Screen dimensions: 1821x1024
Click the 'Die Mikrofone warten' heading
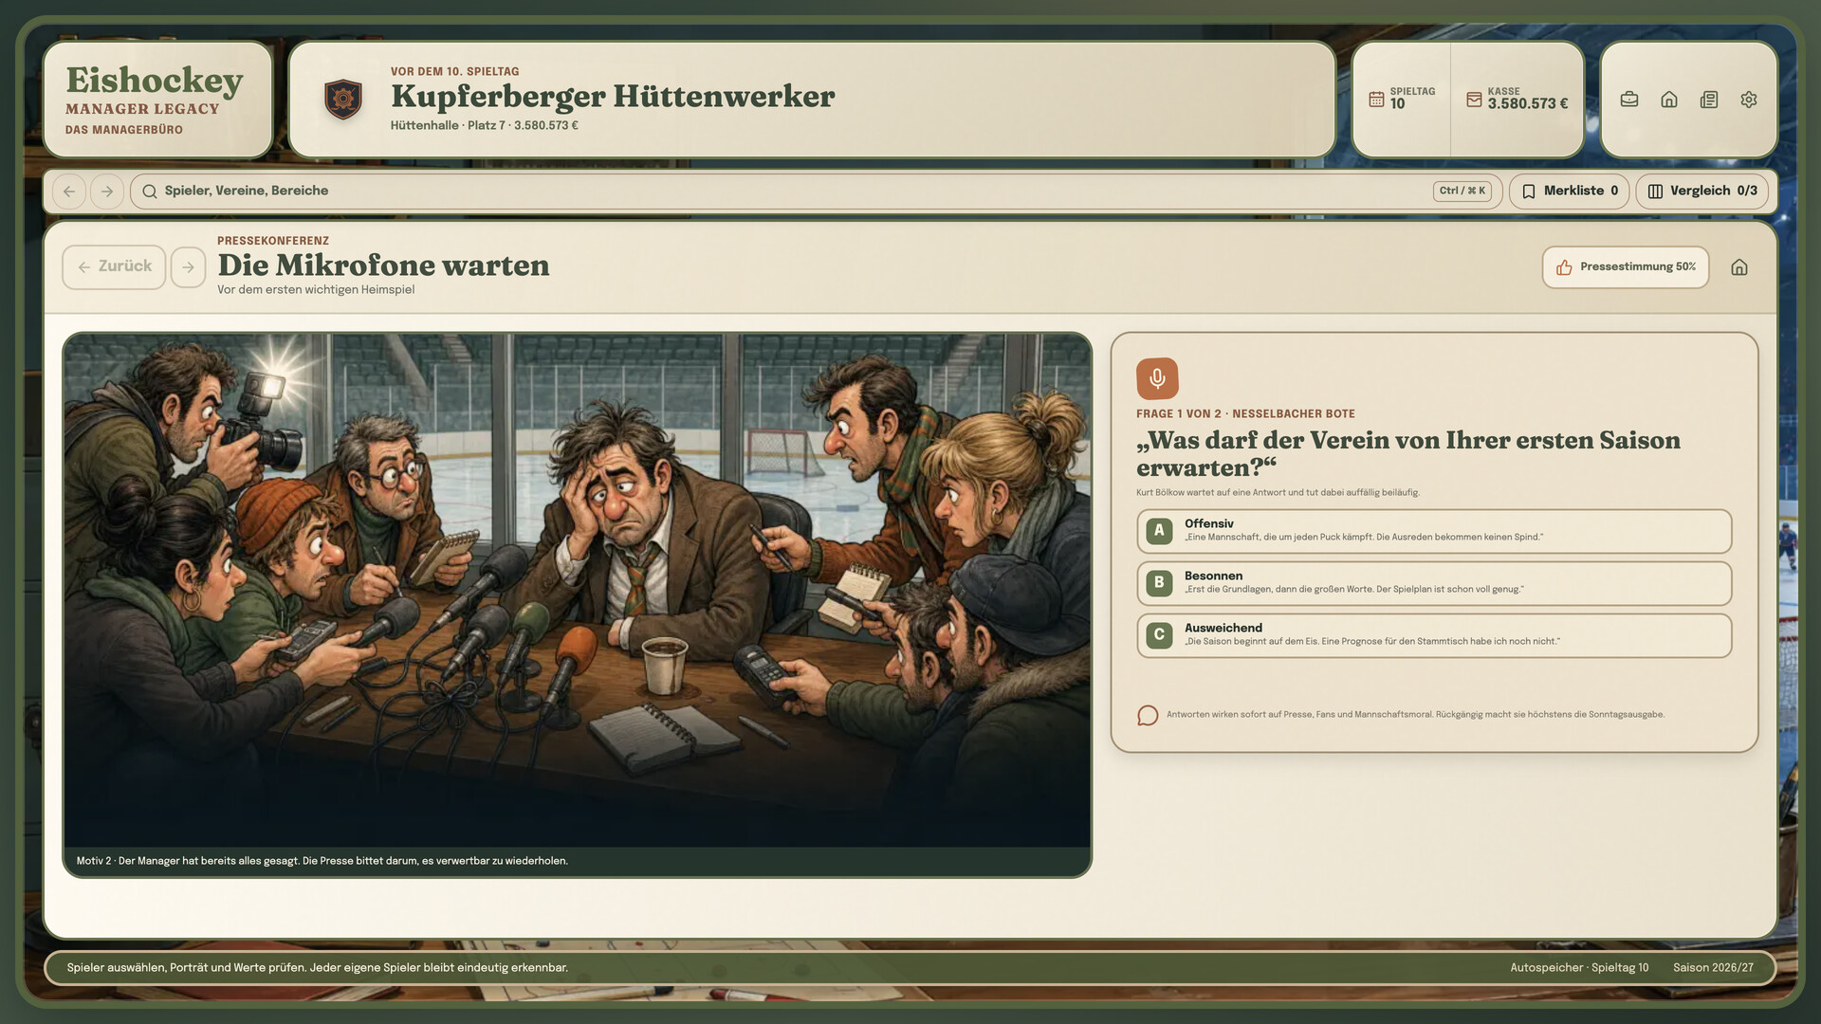point(383,265)
